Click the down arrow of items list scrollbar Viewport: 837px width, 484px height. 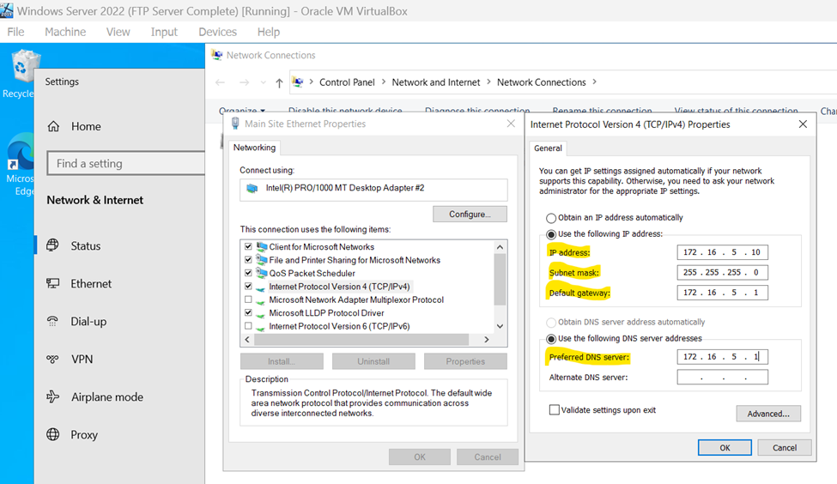(x=500, y=326)
